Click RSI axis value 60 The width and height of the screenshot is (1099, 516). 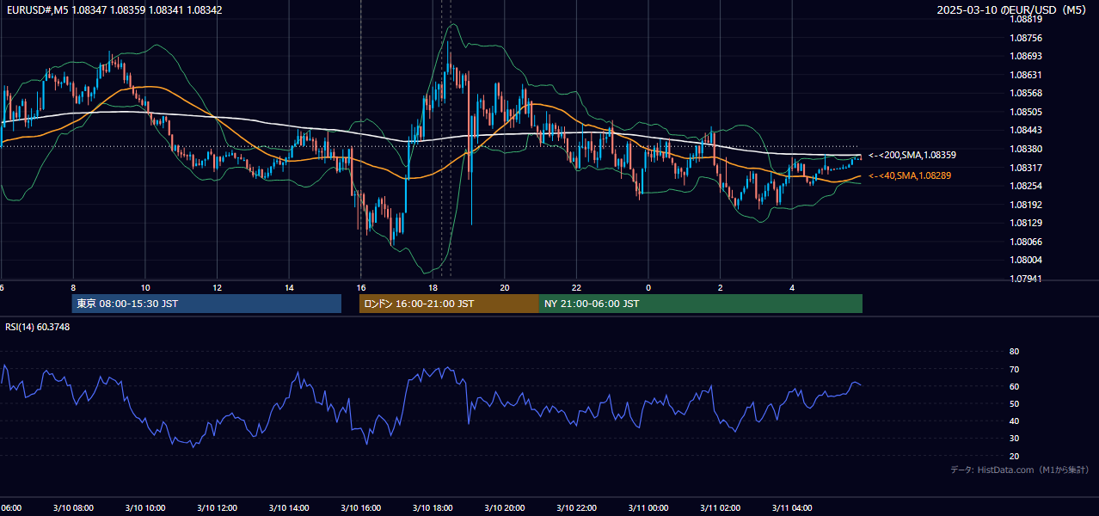click(x=1014, y=386)
